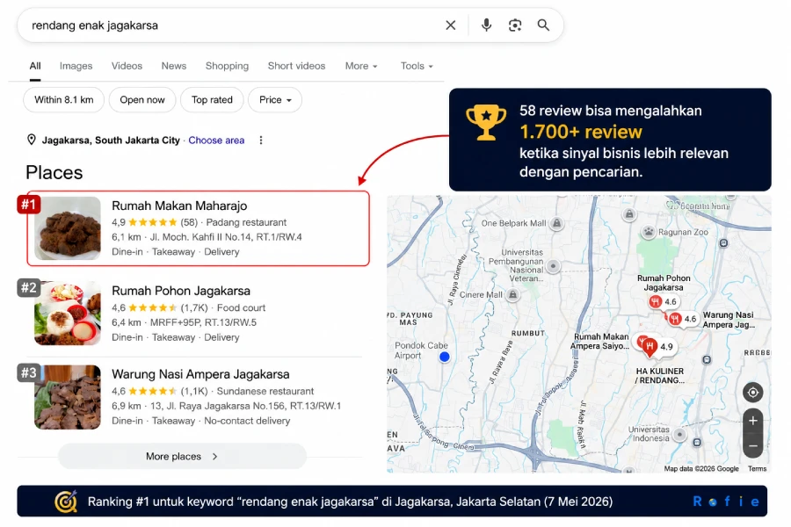Toggle the Within 8.1 km filter
This screenshot has height=527, width=791.
coord(64,100)
